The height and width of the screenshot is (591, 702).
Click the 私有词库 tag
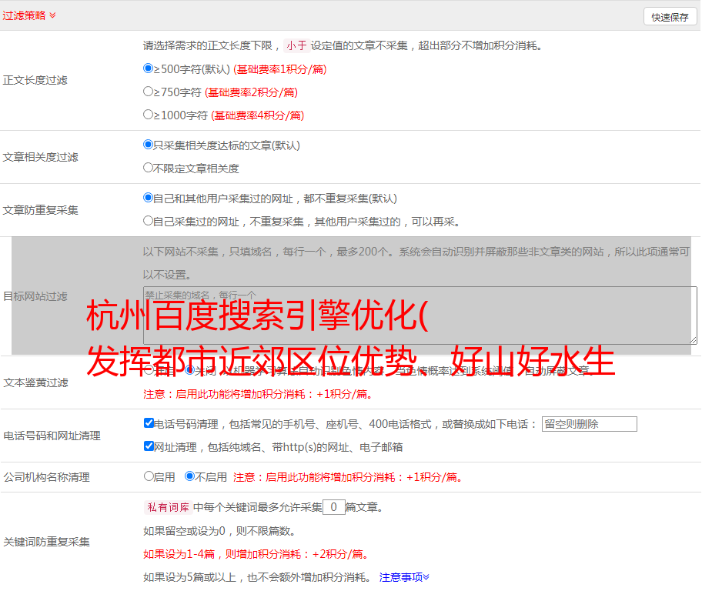coord(168,507)
